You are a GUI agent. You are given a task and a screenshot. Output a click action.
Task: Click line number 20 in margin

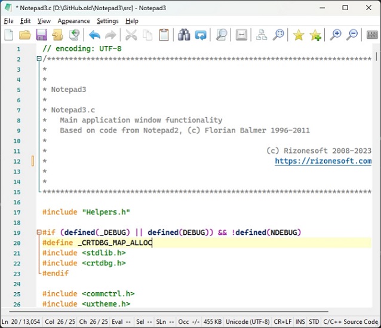pyautogui.click(x=17, y=243)
